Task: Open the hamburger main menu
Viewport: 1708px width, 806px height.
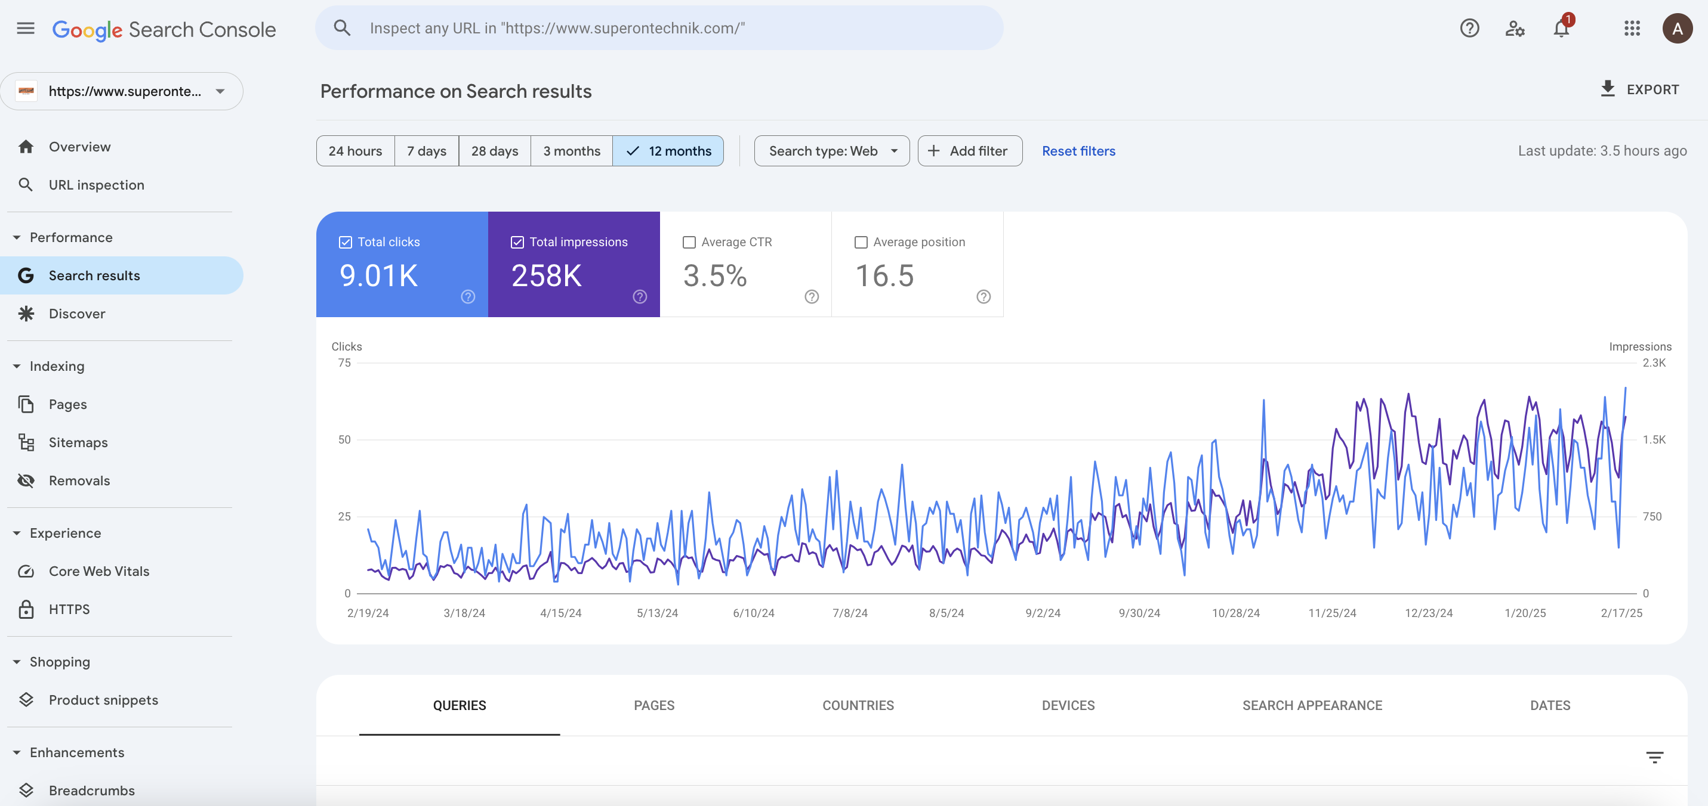Action: point(25,29)
